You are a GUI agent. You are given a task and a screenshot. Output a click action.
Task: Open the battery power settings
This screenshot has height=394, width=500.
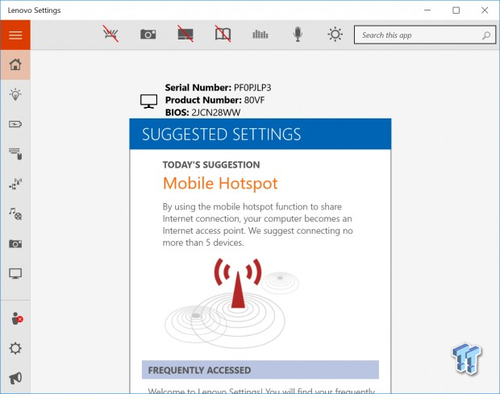pyautogui.click(x=15, y=124)
